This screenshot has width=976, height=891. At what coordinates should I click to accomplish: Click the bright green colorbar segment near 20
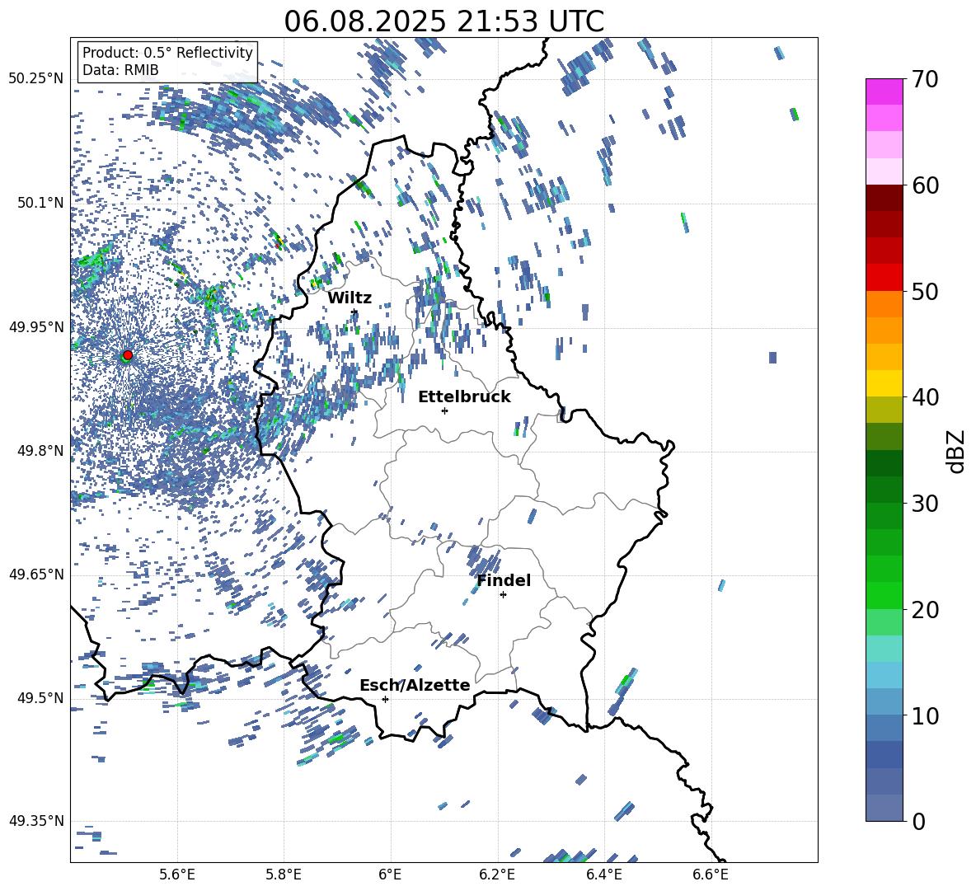coord(884,595)
